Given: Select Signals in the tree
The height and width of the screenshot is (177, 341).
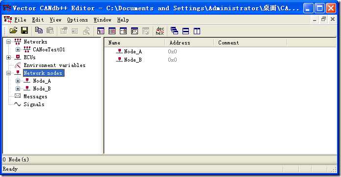Looking at the screenshot, I should 34,104.
